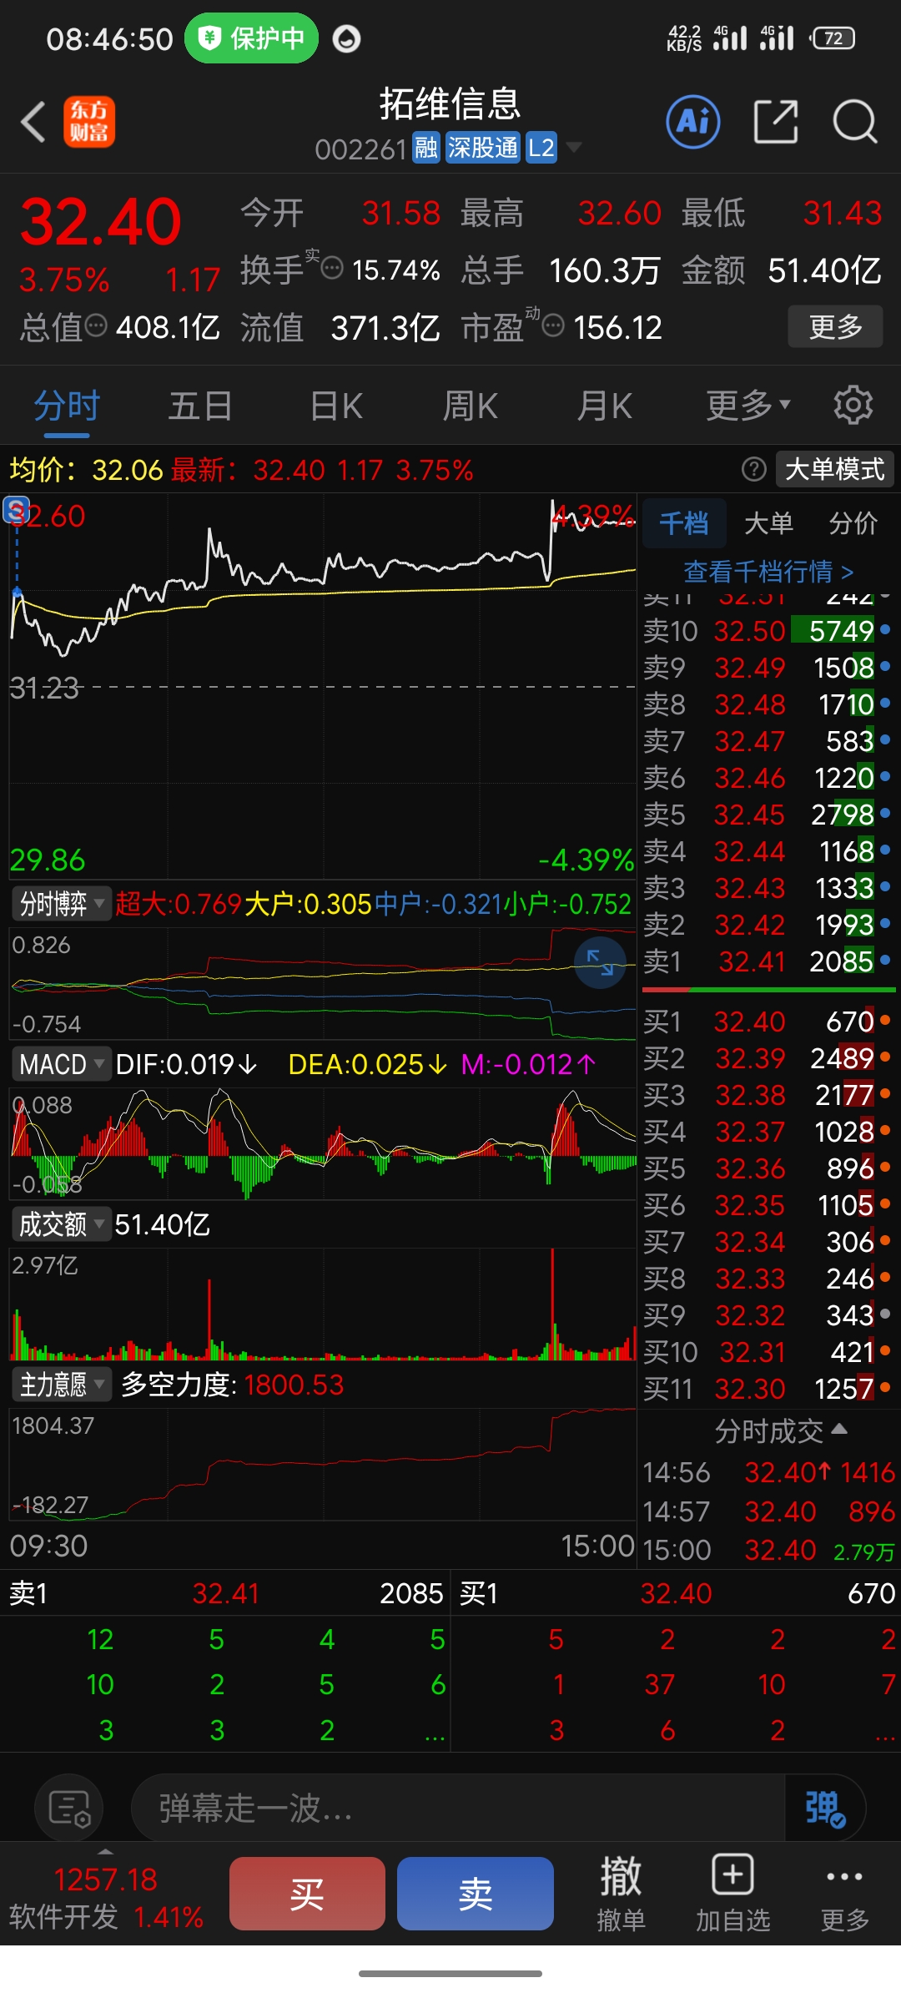901x2003 pixels.
Task: Open the 东方财富 logo icon
Action: pos(89,123)
